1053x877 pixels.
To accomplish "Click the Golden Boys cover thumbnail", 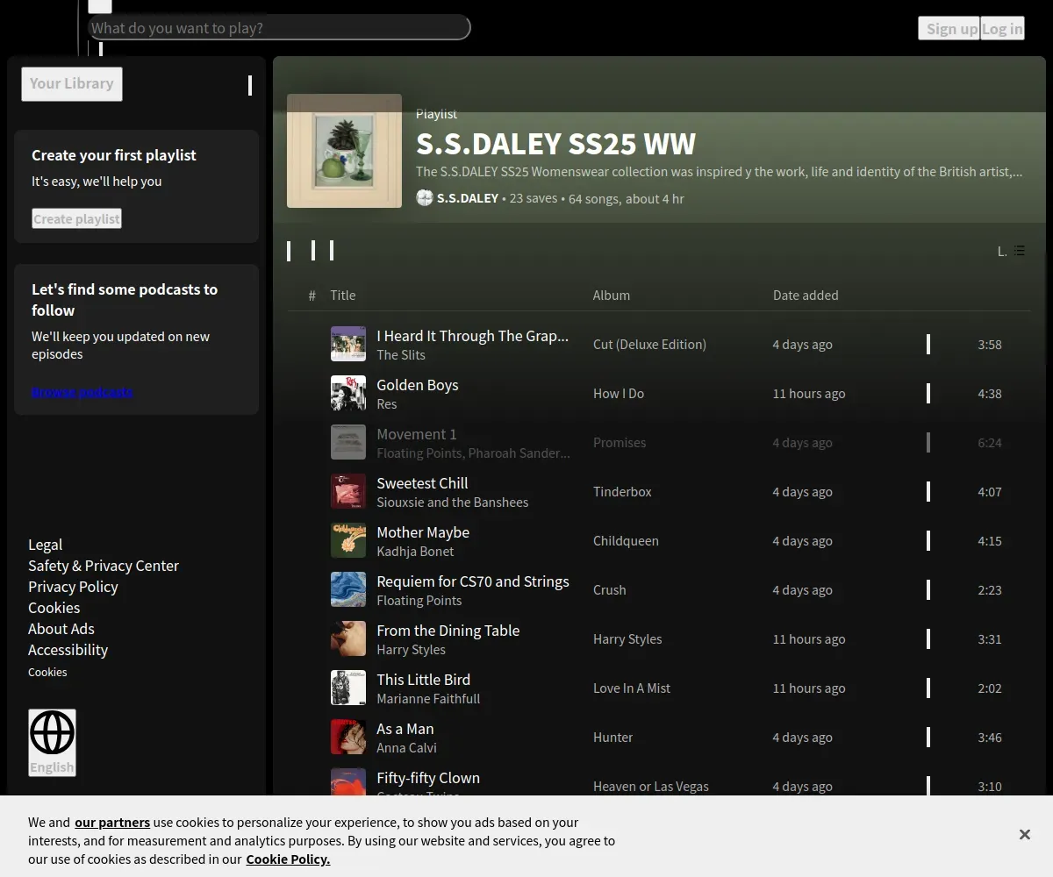I will pos(348,393).
